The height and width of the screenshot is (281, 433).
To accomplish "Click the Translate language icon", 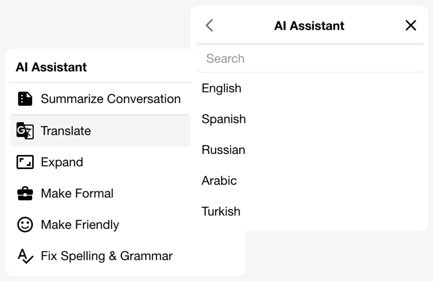I will coord(25,131).
